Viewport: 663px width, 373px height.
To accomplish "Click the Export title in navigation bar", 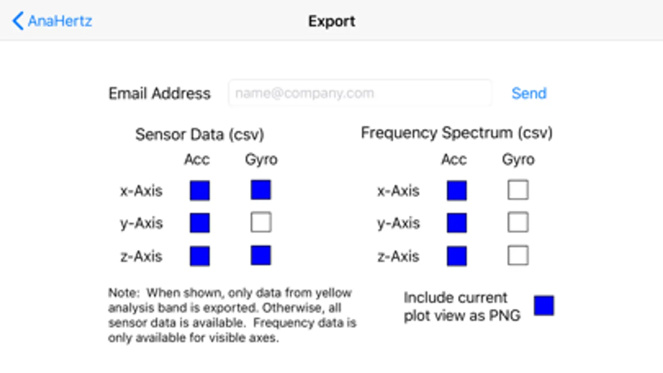I will 331,21.
